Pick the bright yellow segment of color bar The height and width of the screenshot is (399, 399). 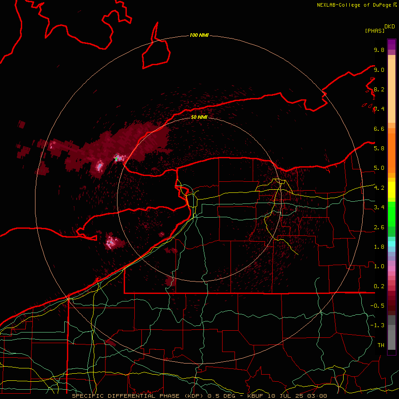point(391,190)
